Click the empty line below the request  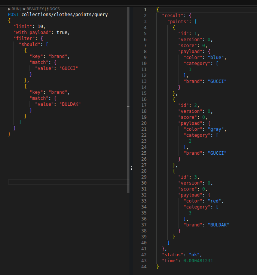[67, 182]
